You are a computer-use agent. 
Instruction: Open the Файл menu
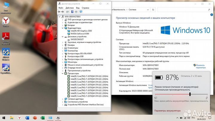(61, 8)
